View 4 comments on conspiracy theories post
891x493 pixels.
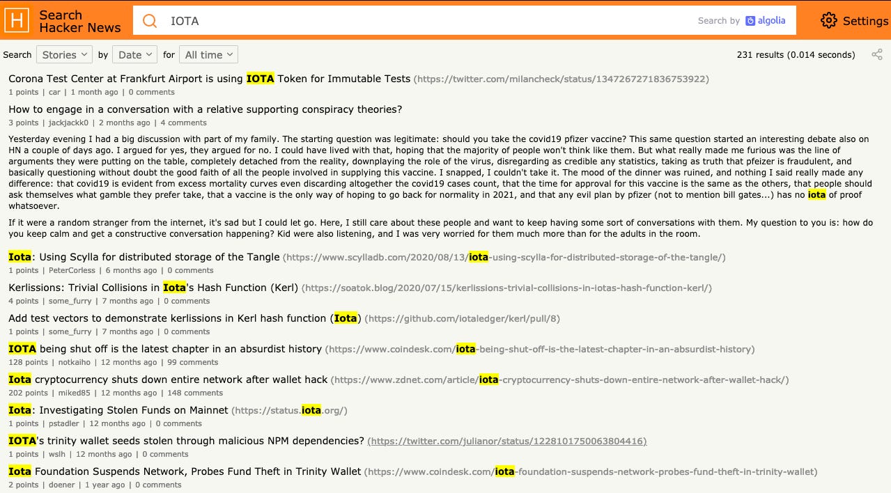(183, 123)
